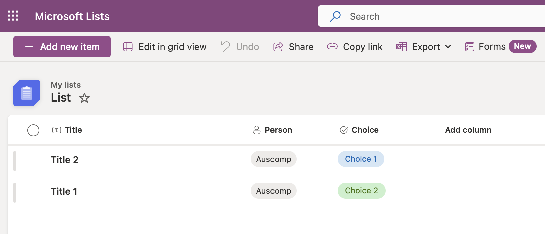The width and height of the screenshot is (545, 234).
Task: Click the Add column button
Action: point(461,130)
